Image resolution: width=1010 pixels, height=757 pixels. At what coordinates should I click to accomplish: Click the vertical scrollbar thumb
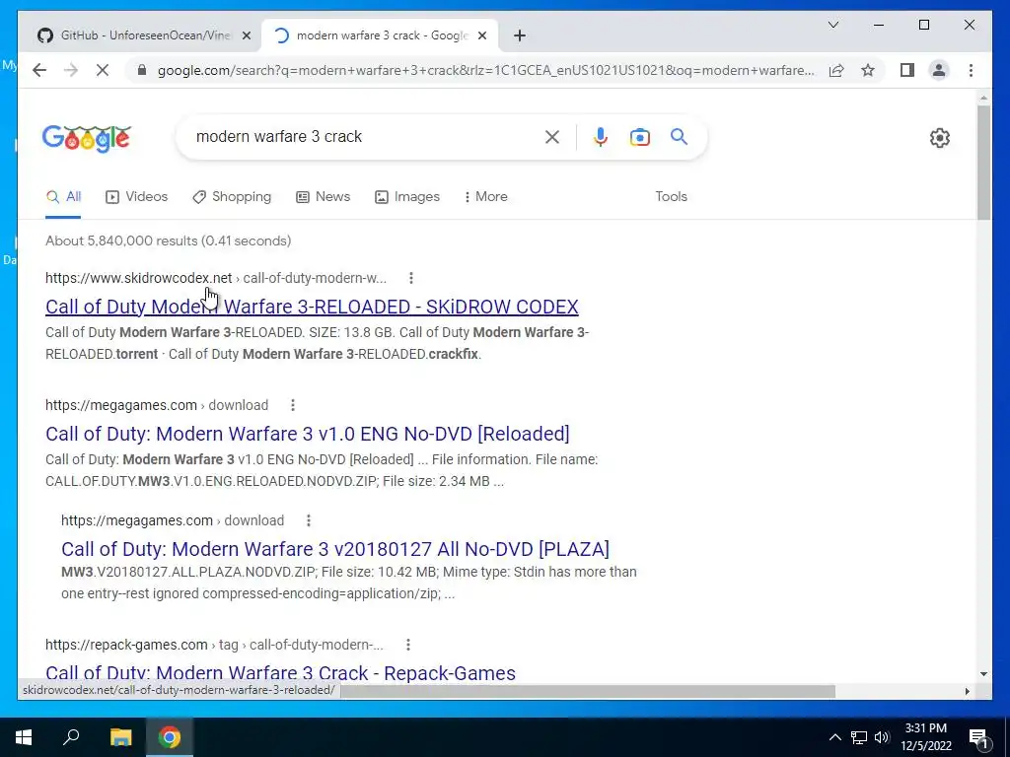[x=983, y=163]
